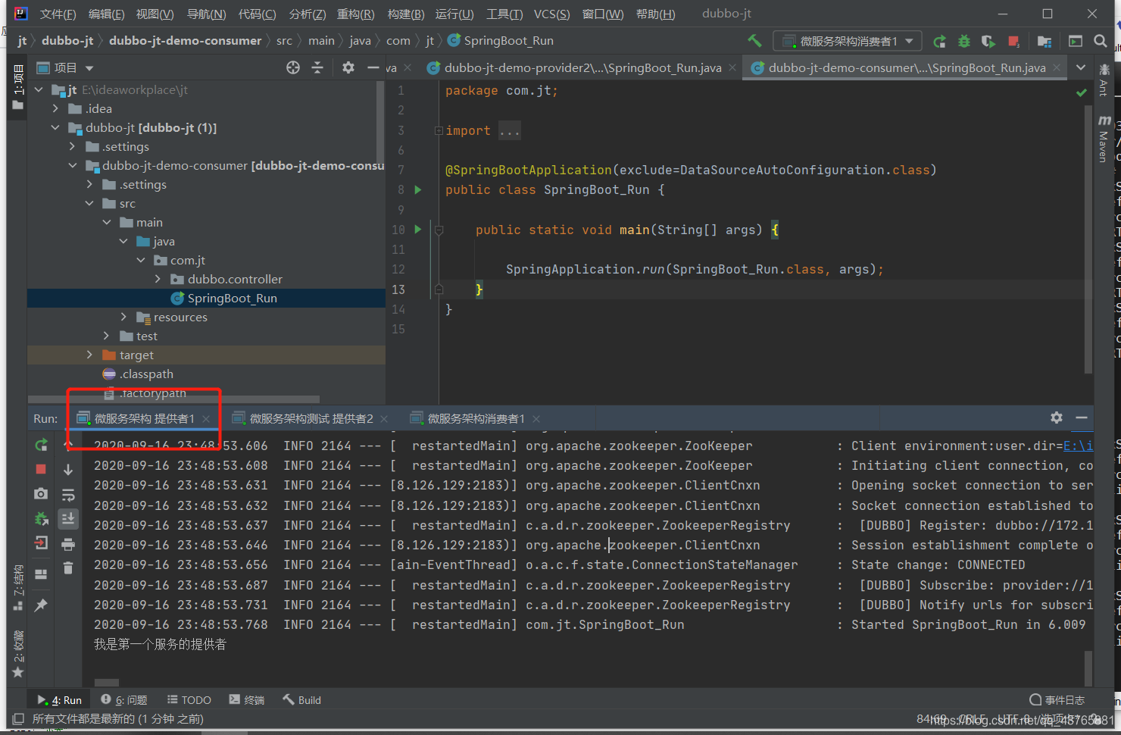Run with coverage using the shield icon
Screen dimensions: 1121x735
[988, 41]
